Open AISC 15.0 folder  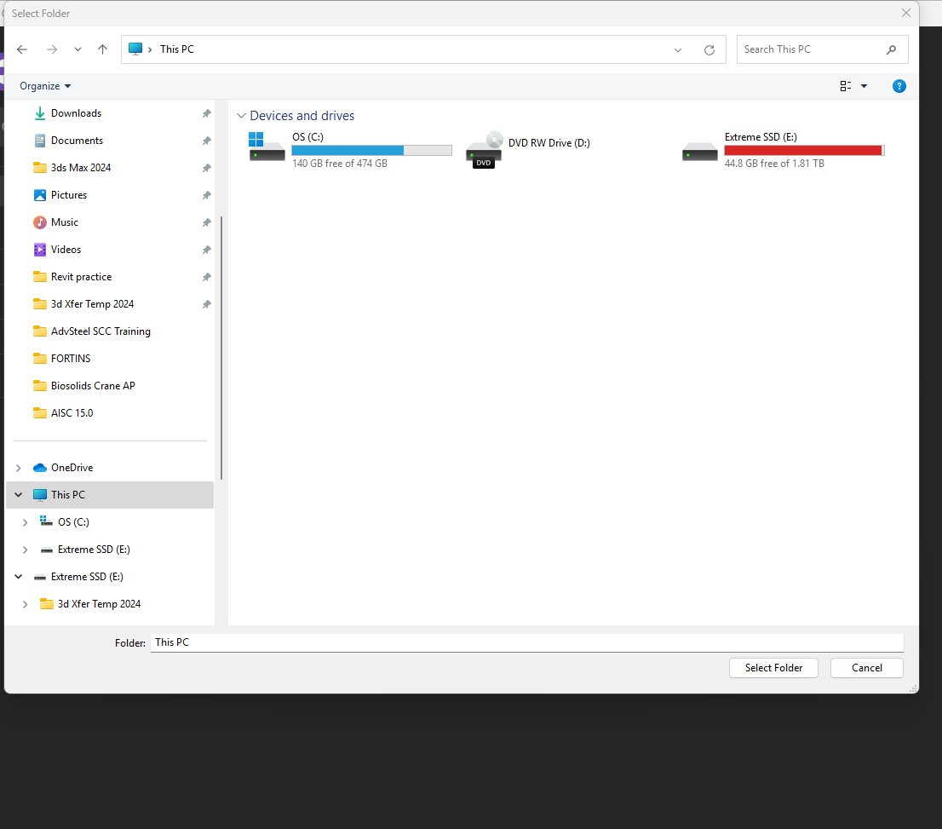click(x=72, y=413)
